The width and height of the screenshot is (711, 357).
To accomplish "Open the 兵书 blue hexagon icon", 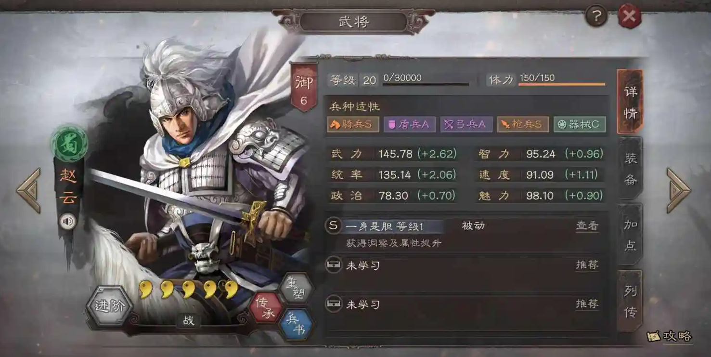I will pos(296,324).
